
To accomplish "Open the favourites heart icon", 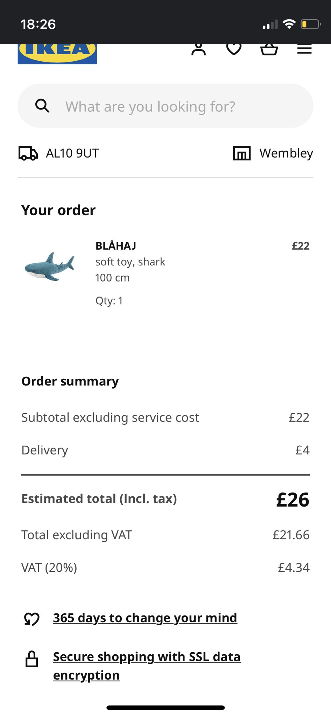I will tap(234, 49).
